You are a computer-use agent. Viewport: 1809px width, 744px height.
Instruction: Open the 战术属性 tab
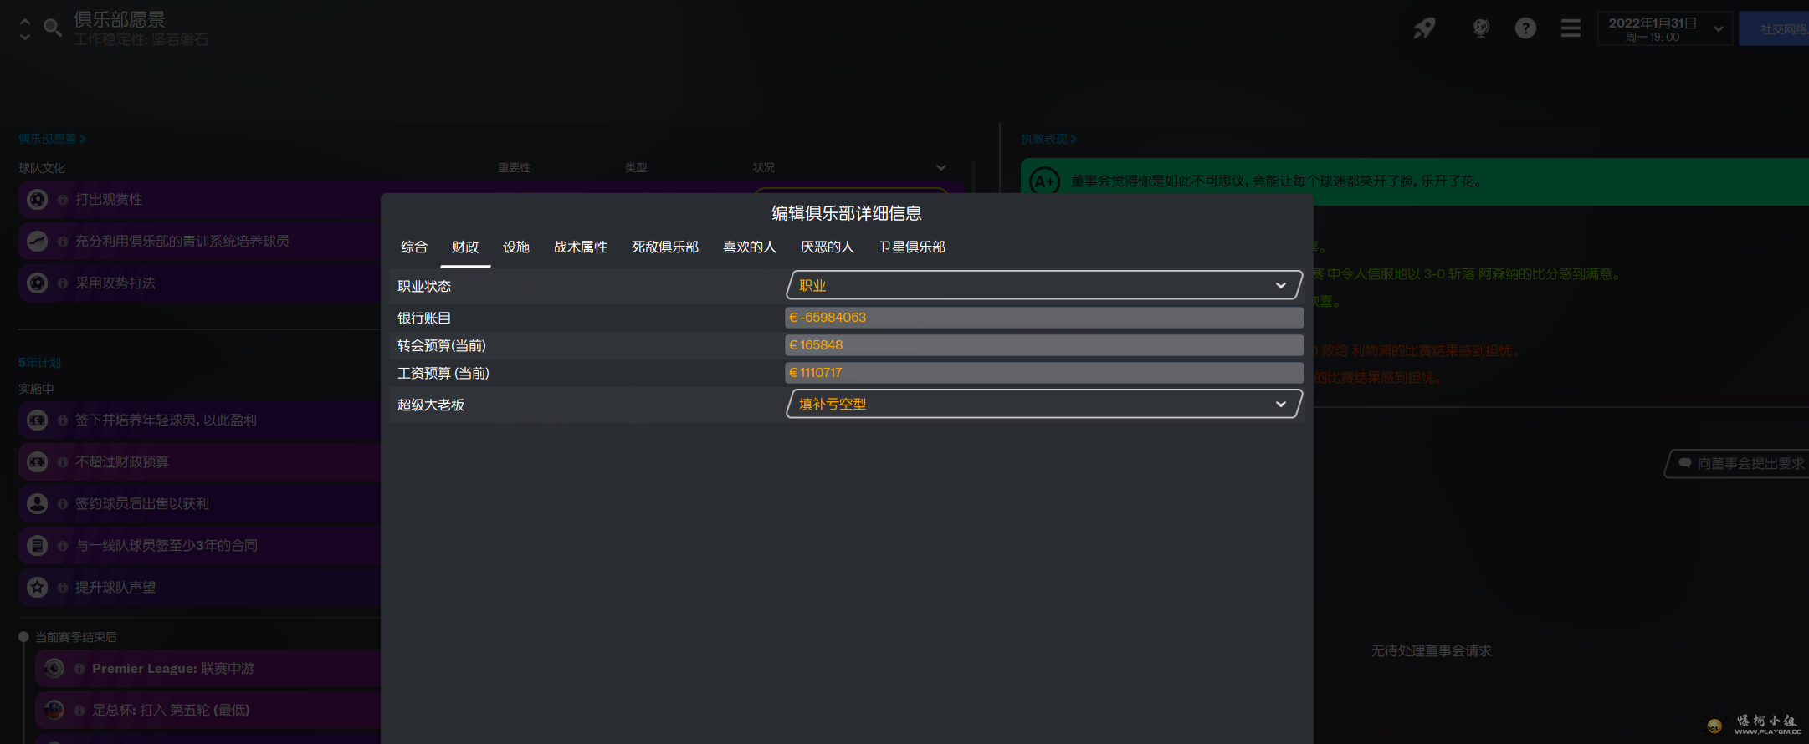coord(580,247)
